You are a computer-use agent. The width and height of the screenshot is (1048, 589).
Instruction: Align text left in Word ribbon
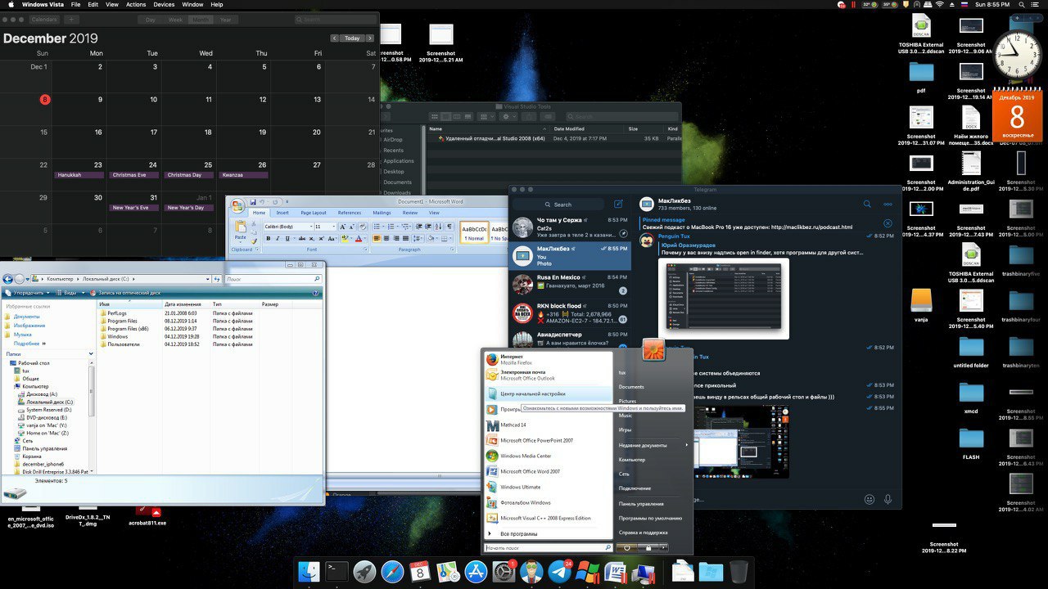click(377, 238)
